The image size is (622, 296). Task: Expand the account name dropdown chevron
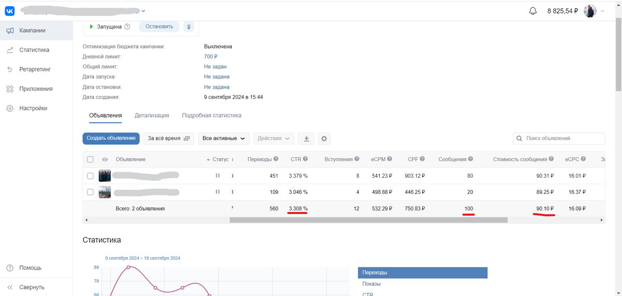tap(144, 11)
